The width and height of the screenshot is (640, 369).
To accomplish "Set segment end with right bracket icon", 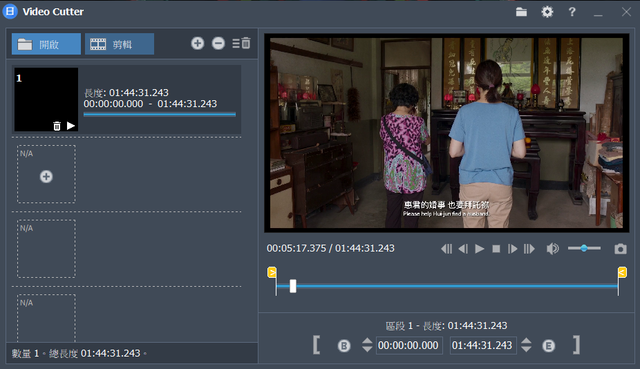I will click(x=576, y=346).
